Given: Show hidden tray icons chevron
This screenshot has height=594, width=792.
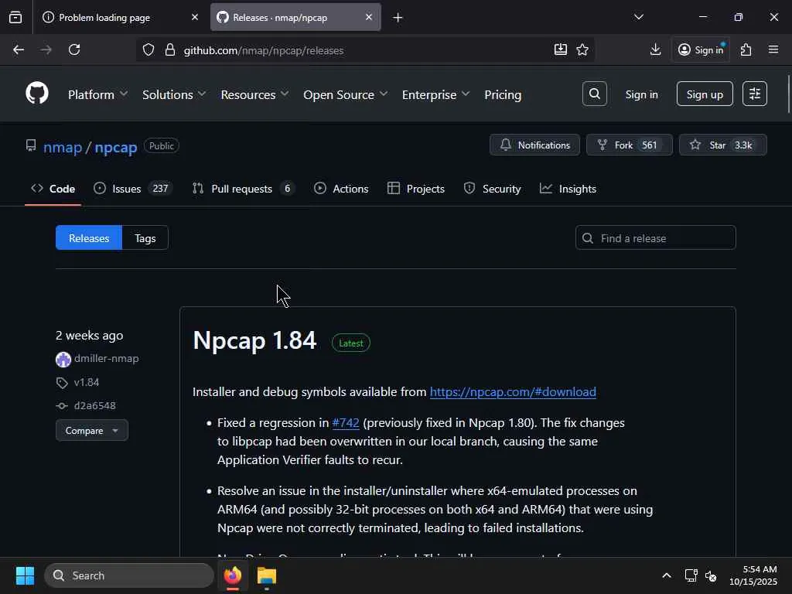Looking at the screenshot, I should click(x=667, y=575).
